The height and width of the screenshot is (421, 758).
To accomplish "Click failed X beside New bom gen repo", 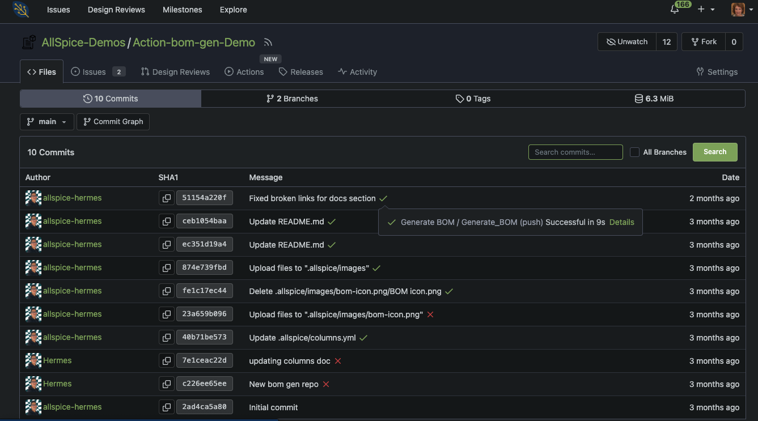I will [326, 384].
